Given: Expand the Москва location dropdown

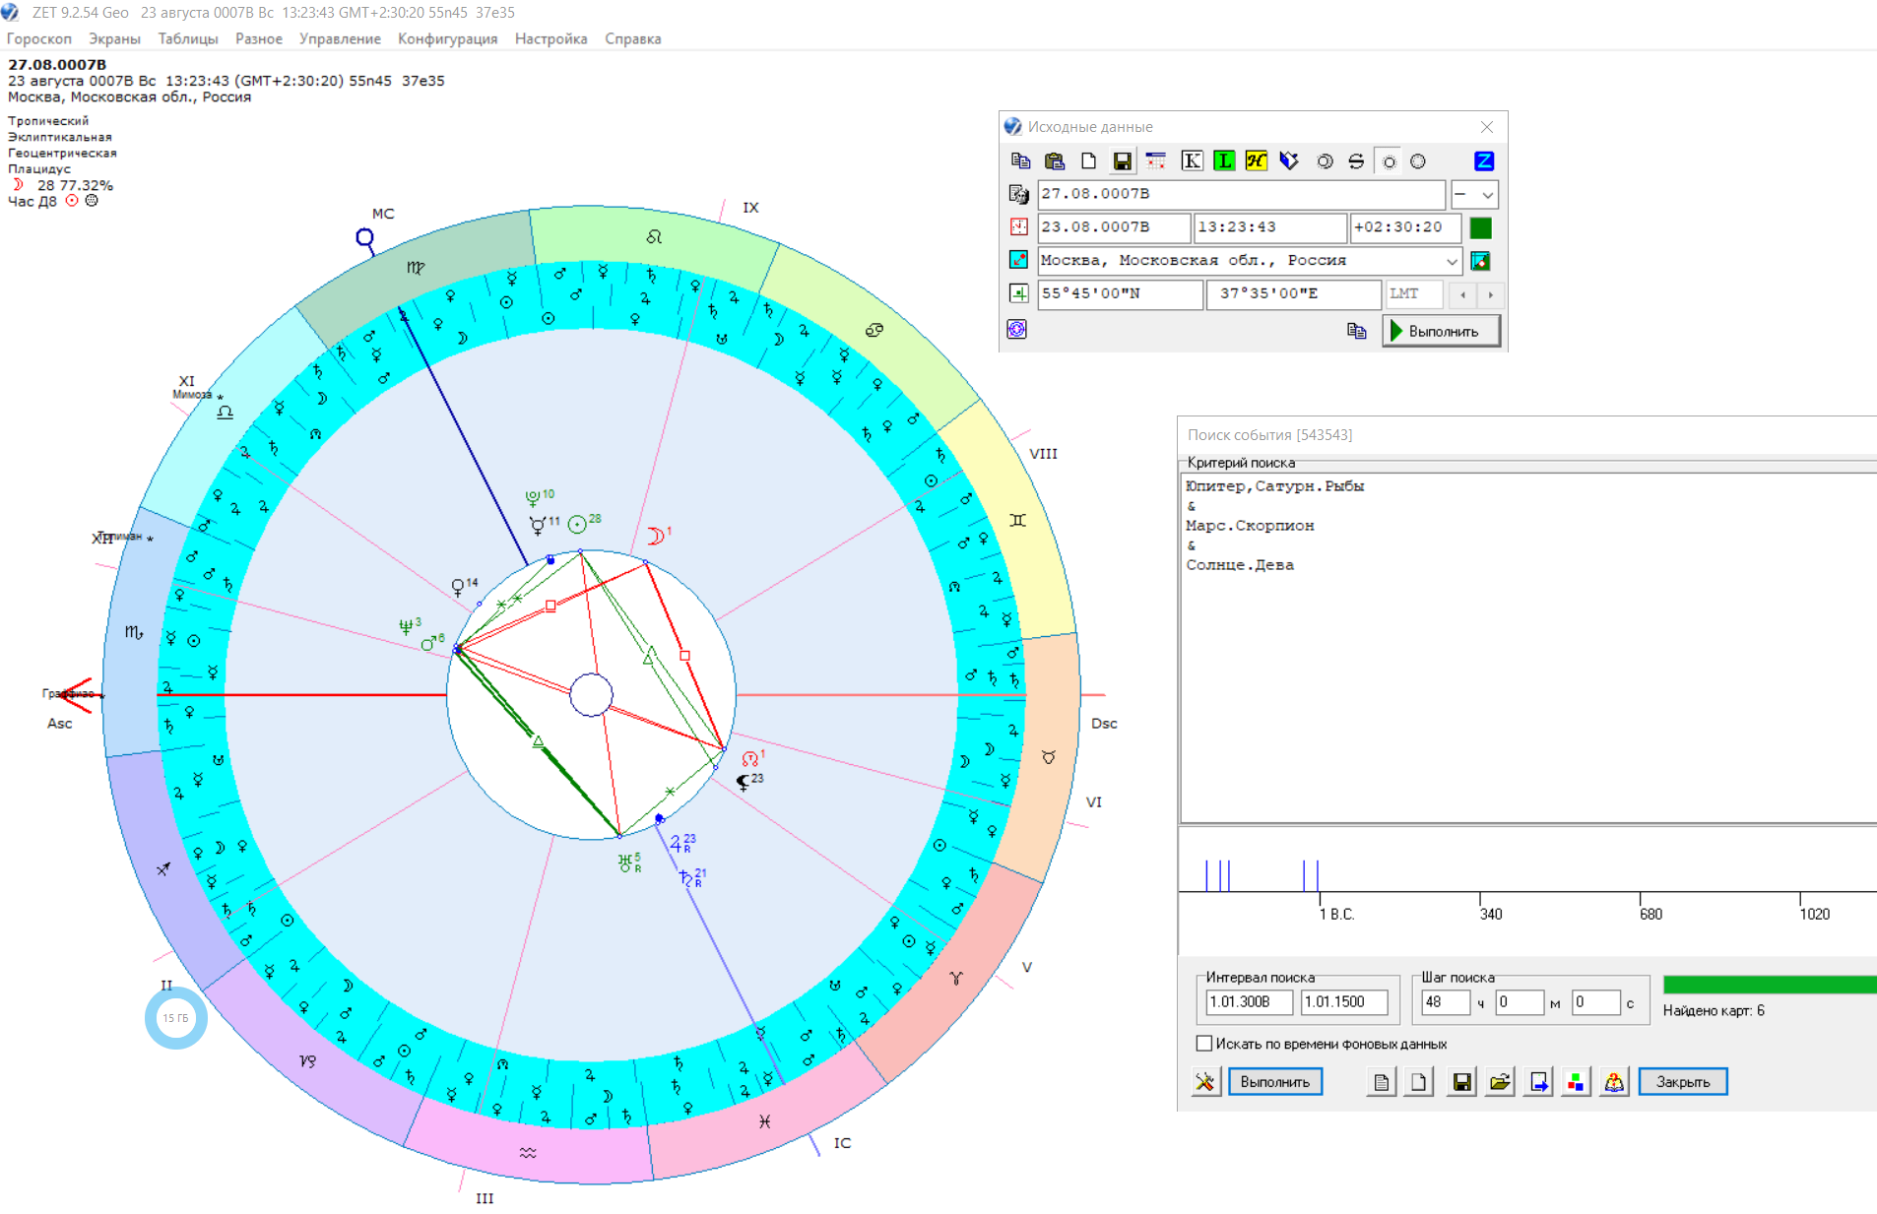Looking at the screenshot, I should coord(1451,261).
